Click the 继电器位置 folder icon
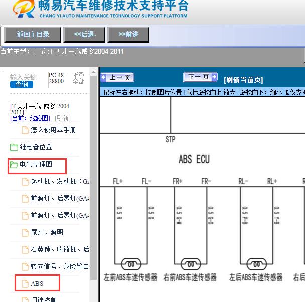The width and height of the screenshot is (305, 302). click(14, 147)
